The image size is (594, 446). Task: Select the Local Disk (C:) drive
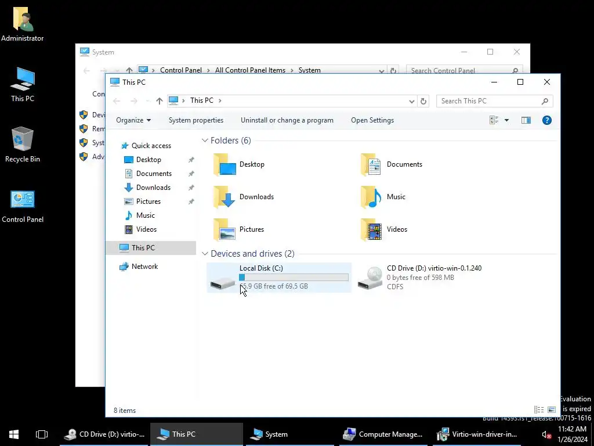(x=279, y=278)
